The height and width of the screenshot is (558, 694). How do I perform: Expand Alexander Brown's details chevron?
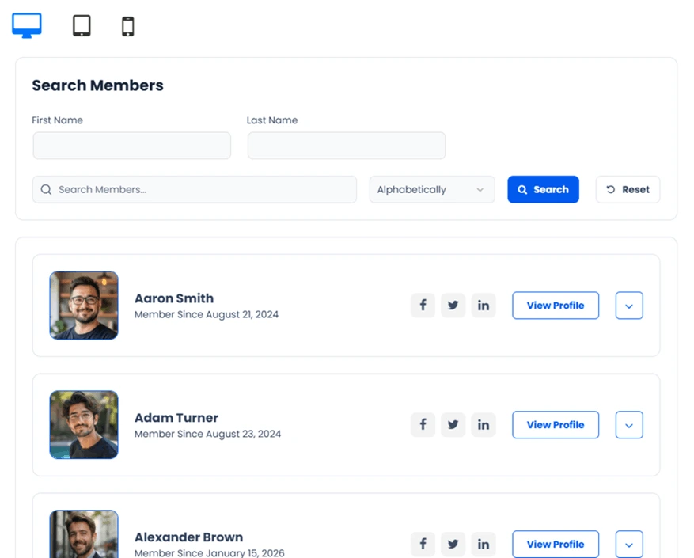(x=629, y=545)
